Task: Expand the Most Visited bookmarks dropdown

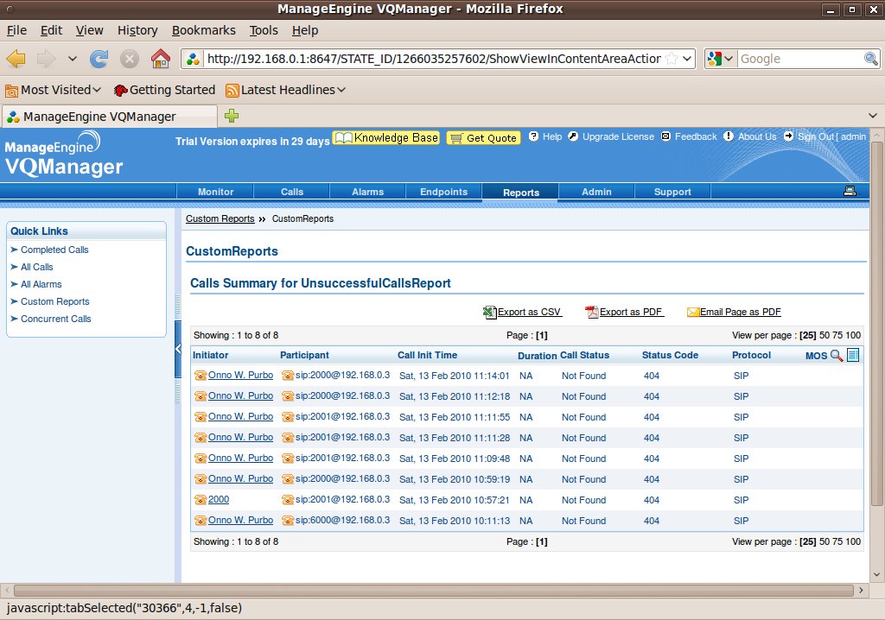Action: click(x=97, y=90)
